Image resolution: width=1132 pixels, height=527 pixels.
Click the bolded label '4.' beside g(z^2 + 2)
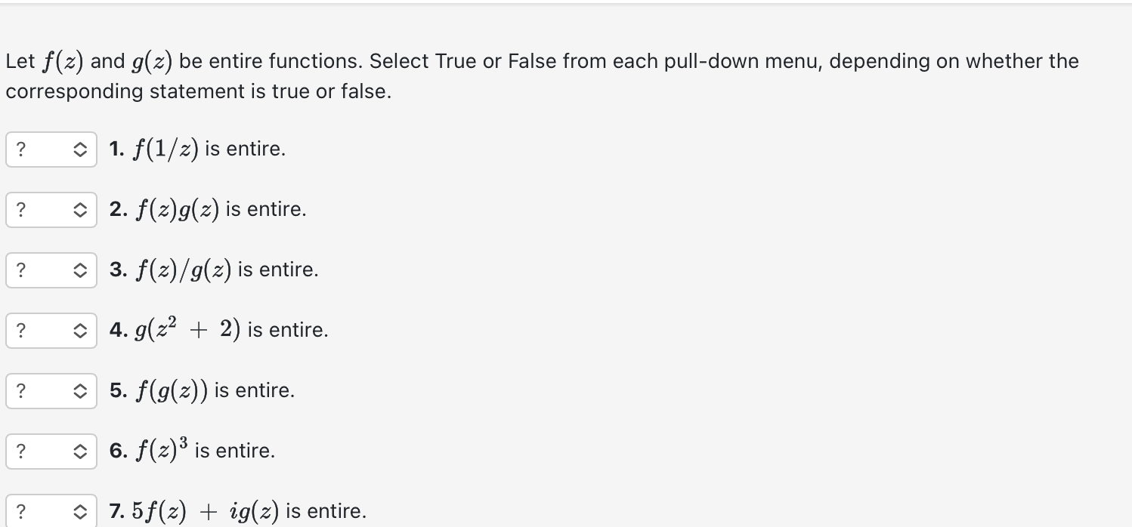point(118,330)
